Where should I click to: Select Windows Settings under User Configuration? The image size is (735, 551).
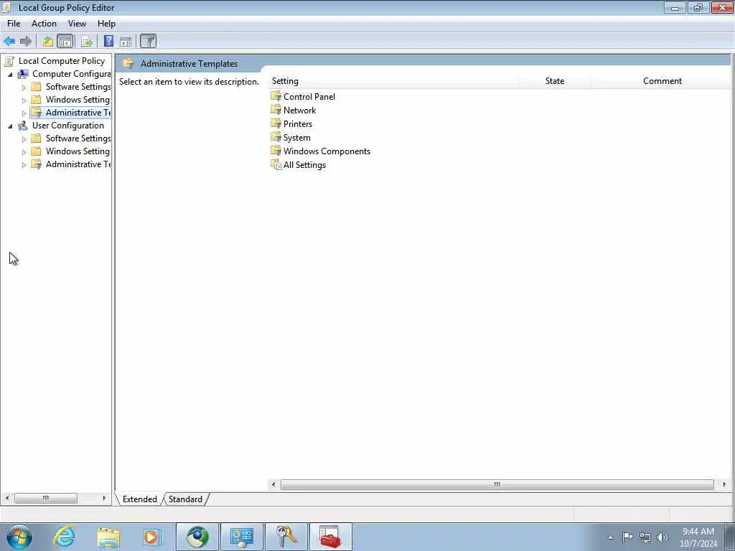click(78, 151)
